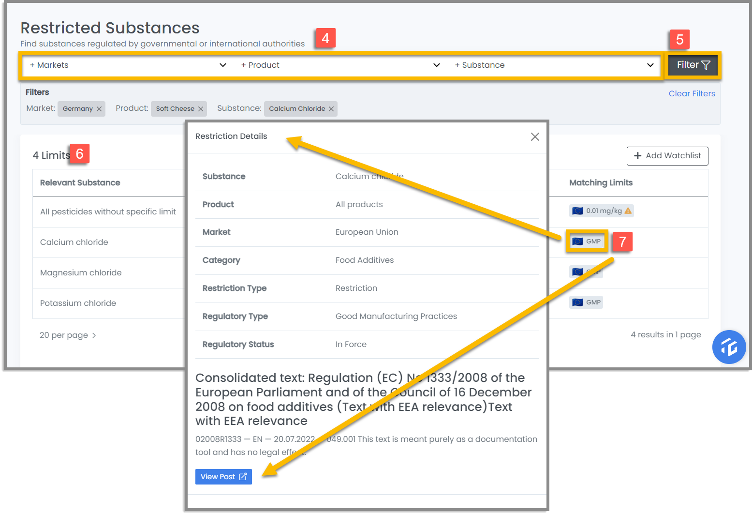Click the external link icon on View Post
Viewport: 752px width, 515px height.
point(243,477)
